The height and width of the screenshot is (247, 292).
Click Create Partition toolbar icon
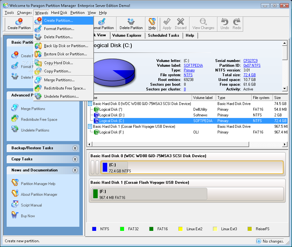(x=19, y=22)
